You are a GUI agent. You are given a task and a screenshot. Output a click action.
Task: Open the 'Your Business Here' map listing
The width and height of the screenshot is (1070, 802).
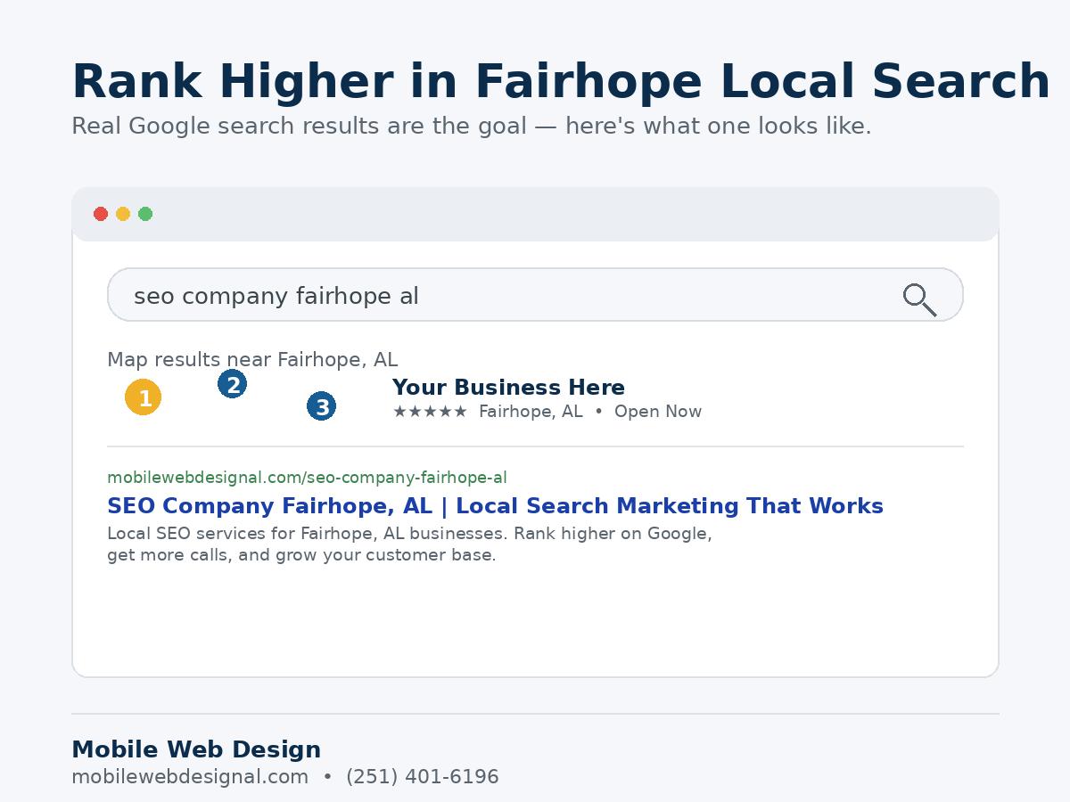[508, 388]
